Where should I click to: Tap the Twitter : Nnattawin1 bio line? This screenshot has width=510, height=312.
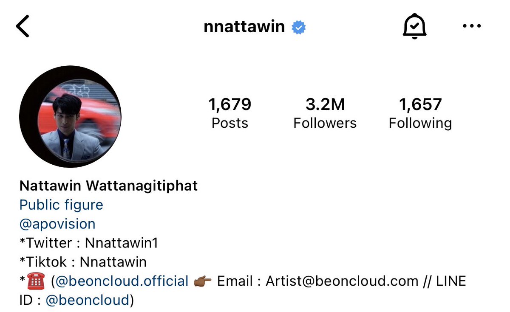(x=89, y=243)
